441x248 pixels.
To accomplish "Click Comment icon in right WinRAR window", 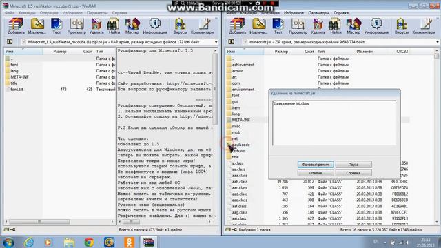I will (x=424, y=26).
